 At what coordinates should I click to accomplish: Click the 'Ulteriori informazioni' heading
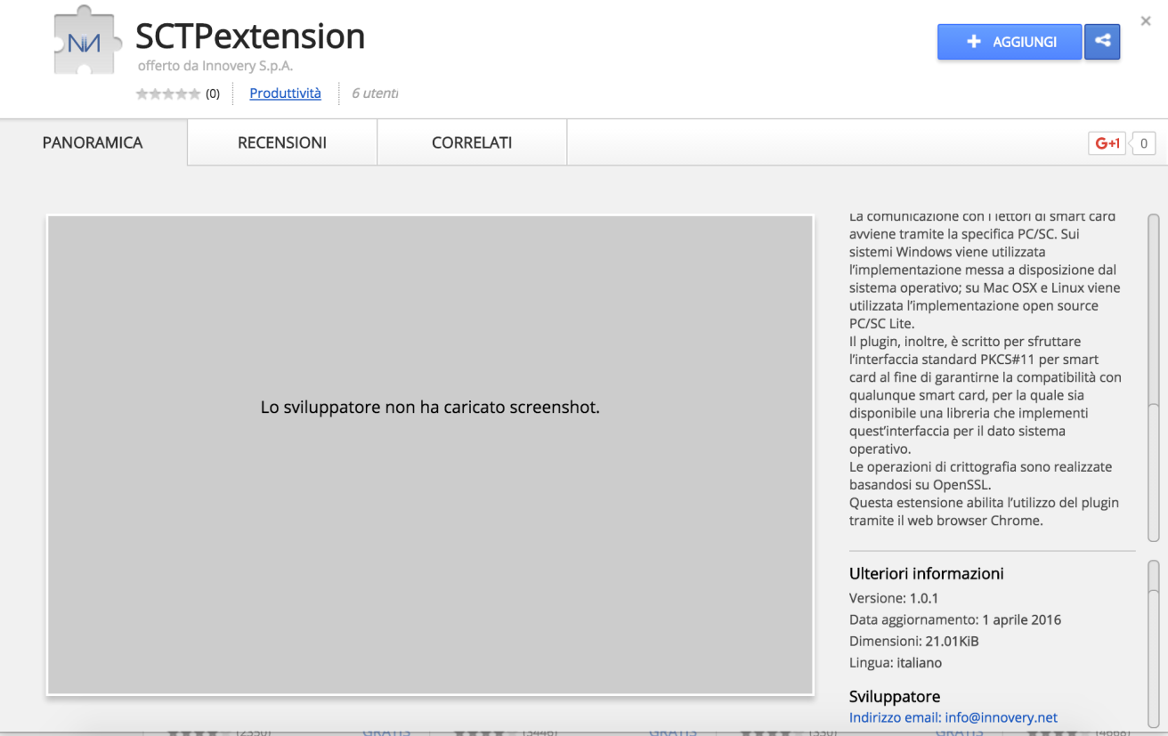pos(927,574)
